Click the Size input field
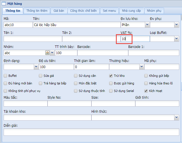This screenshot has height=143, width=182. pyautogui.click(x=113, y=103)
